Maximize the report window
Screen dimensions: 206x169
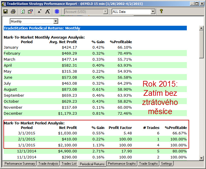(x=197, y=4)
